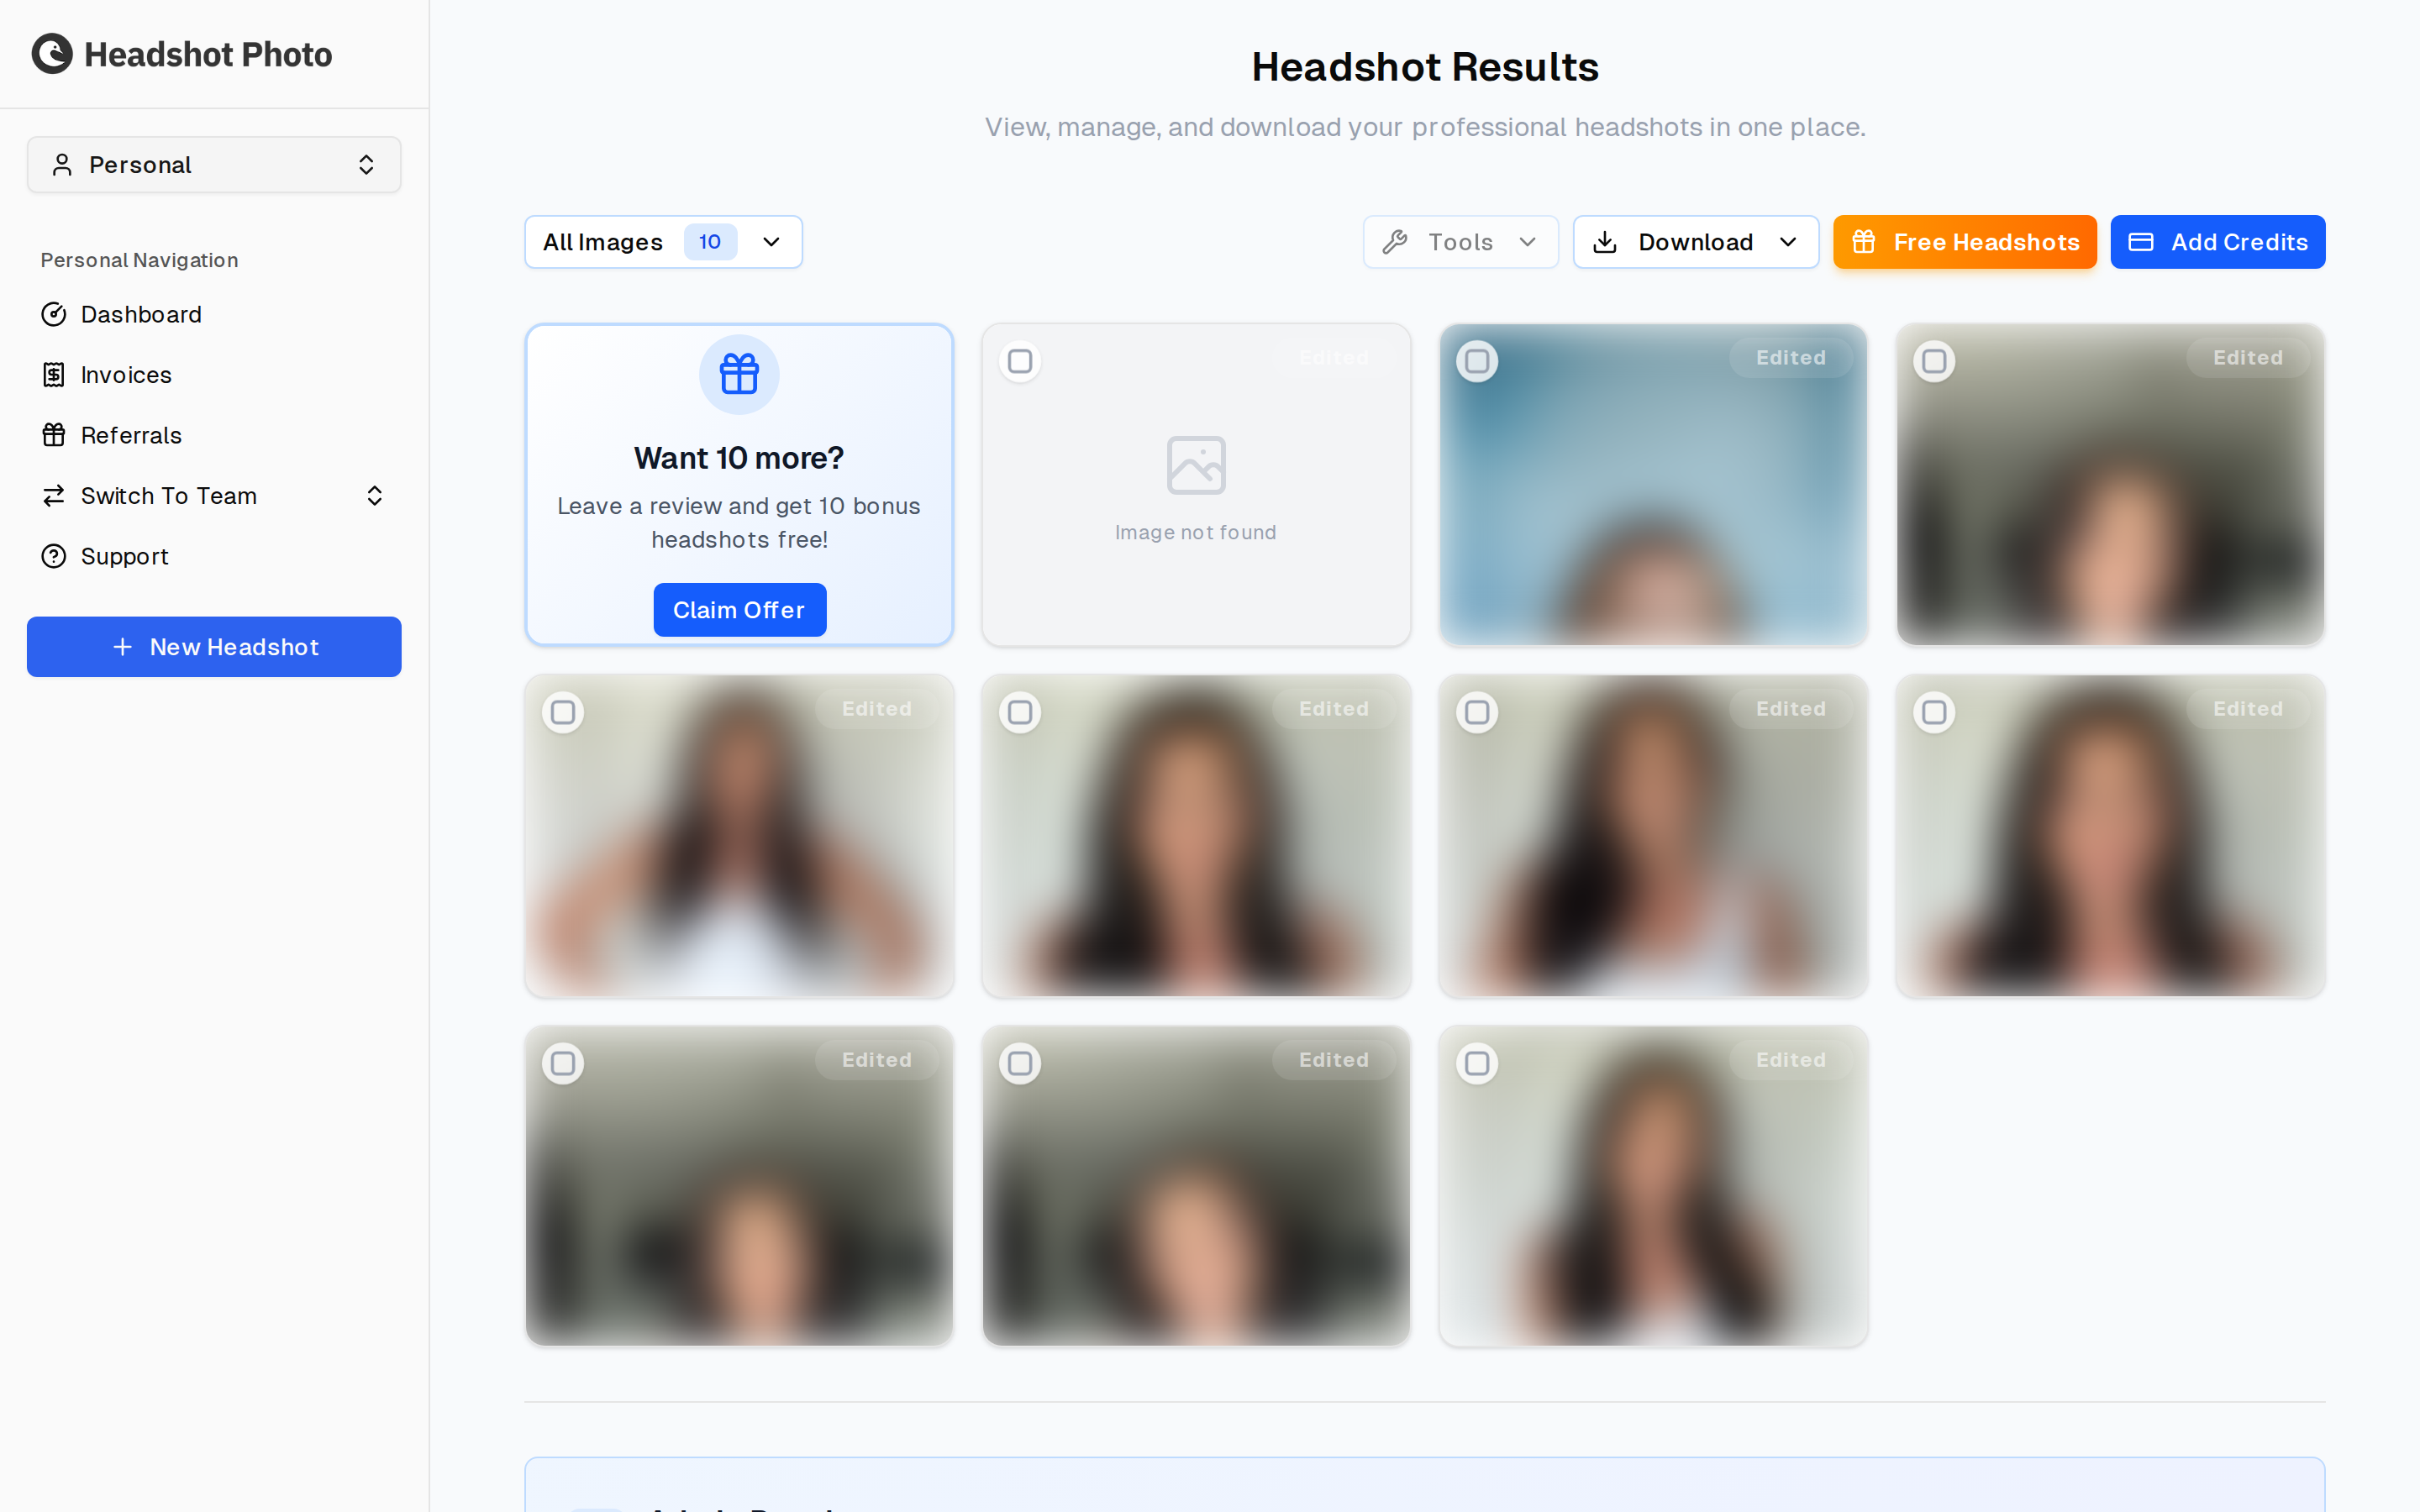Viewport: 2420px width, 1512px height.
Task: Select the checkbox on Image not found card
Action: point(1020,361)
